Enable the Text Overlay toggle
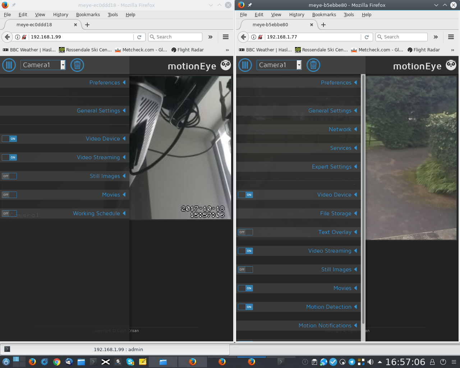The height and width of the screenshot is (368, 460). (x=245, y=232)
